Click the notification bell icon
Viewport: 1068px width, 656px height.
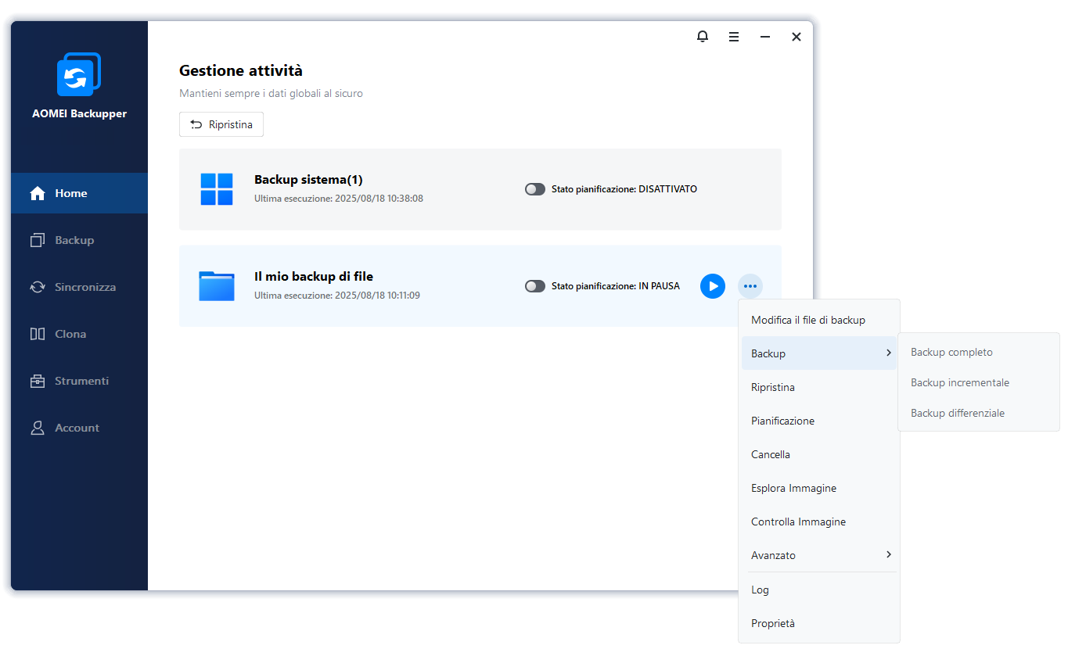click(703, 37)
